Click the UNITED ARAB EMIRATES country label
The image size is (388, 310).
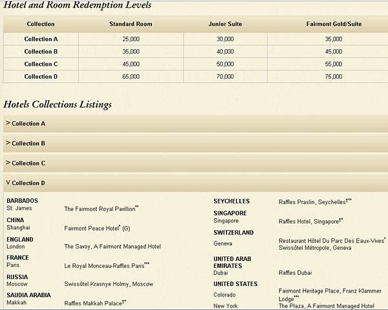point(232,262)
